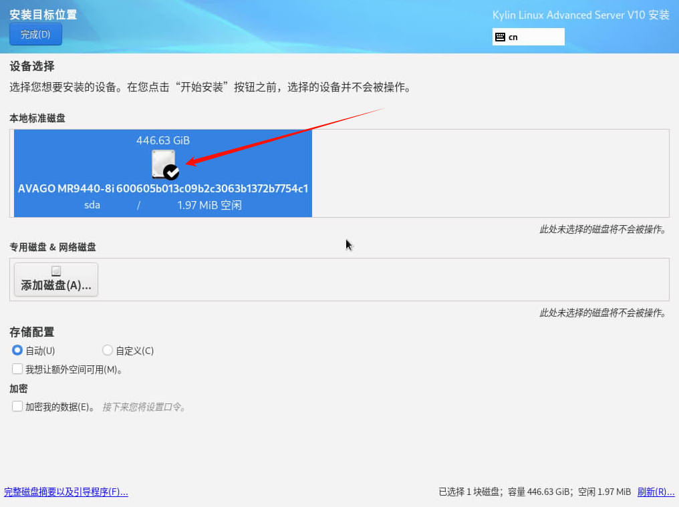The height and width of the screenshot is (507, 679).
Task: Select the 自定义(C) storage configuration radio
Action: [x=107, y=350]
